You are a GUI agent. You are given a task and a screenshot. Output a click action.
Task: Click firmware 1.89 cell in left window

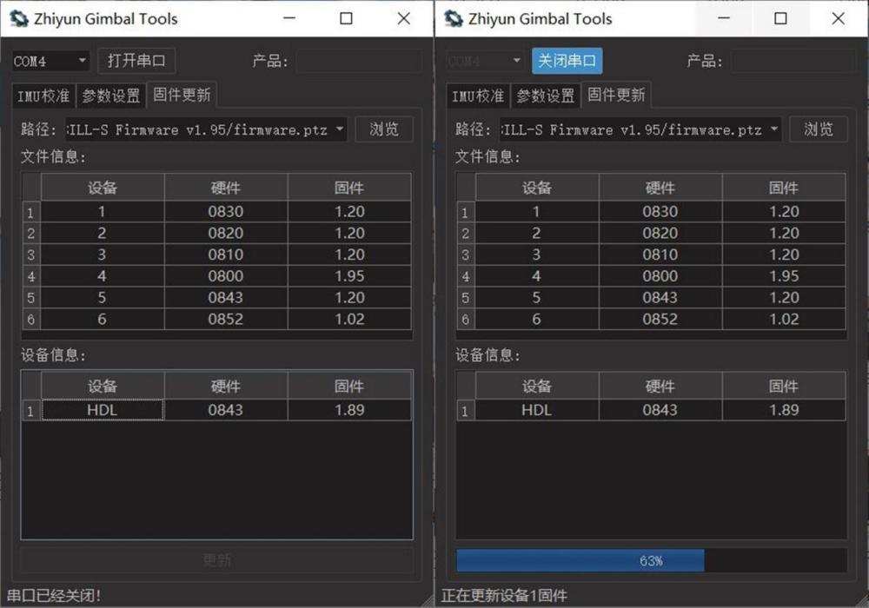(x=349, y=410)
